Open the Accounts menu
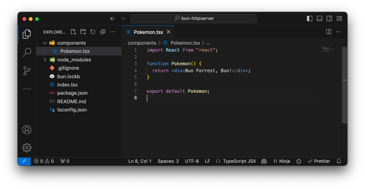This screenshot has width=365, height=189. 27,129
